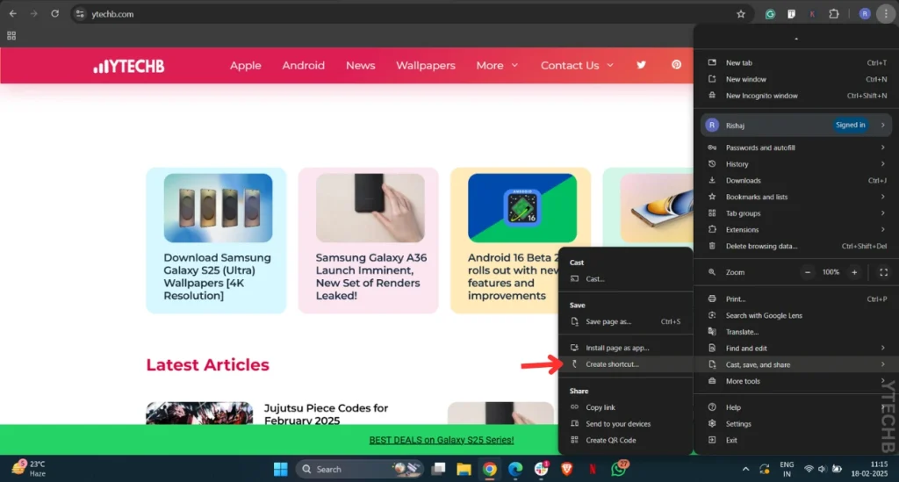
Task: Select Print from Chrome menu
Action: [x=795, y=299]
